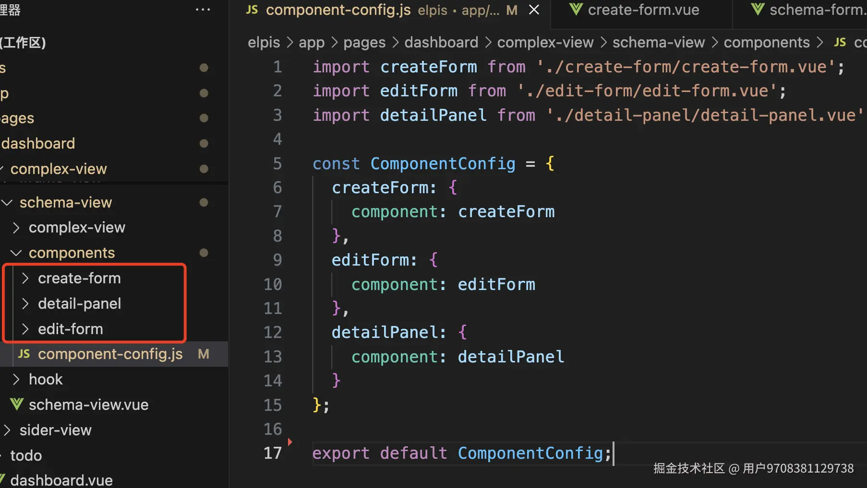Collapse the schema-view folder

[7, 203]
